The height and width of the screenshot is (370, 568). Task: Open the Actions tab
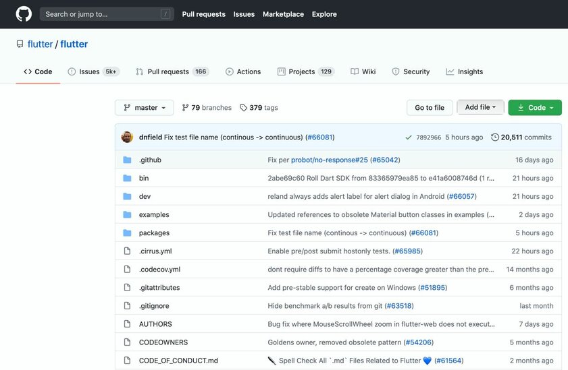(243, 71)
